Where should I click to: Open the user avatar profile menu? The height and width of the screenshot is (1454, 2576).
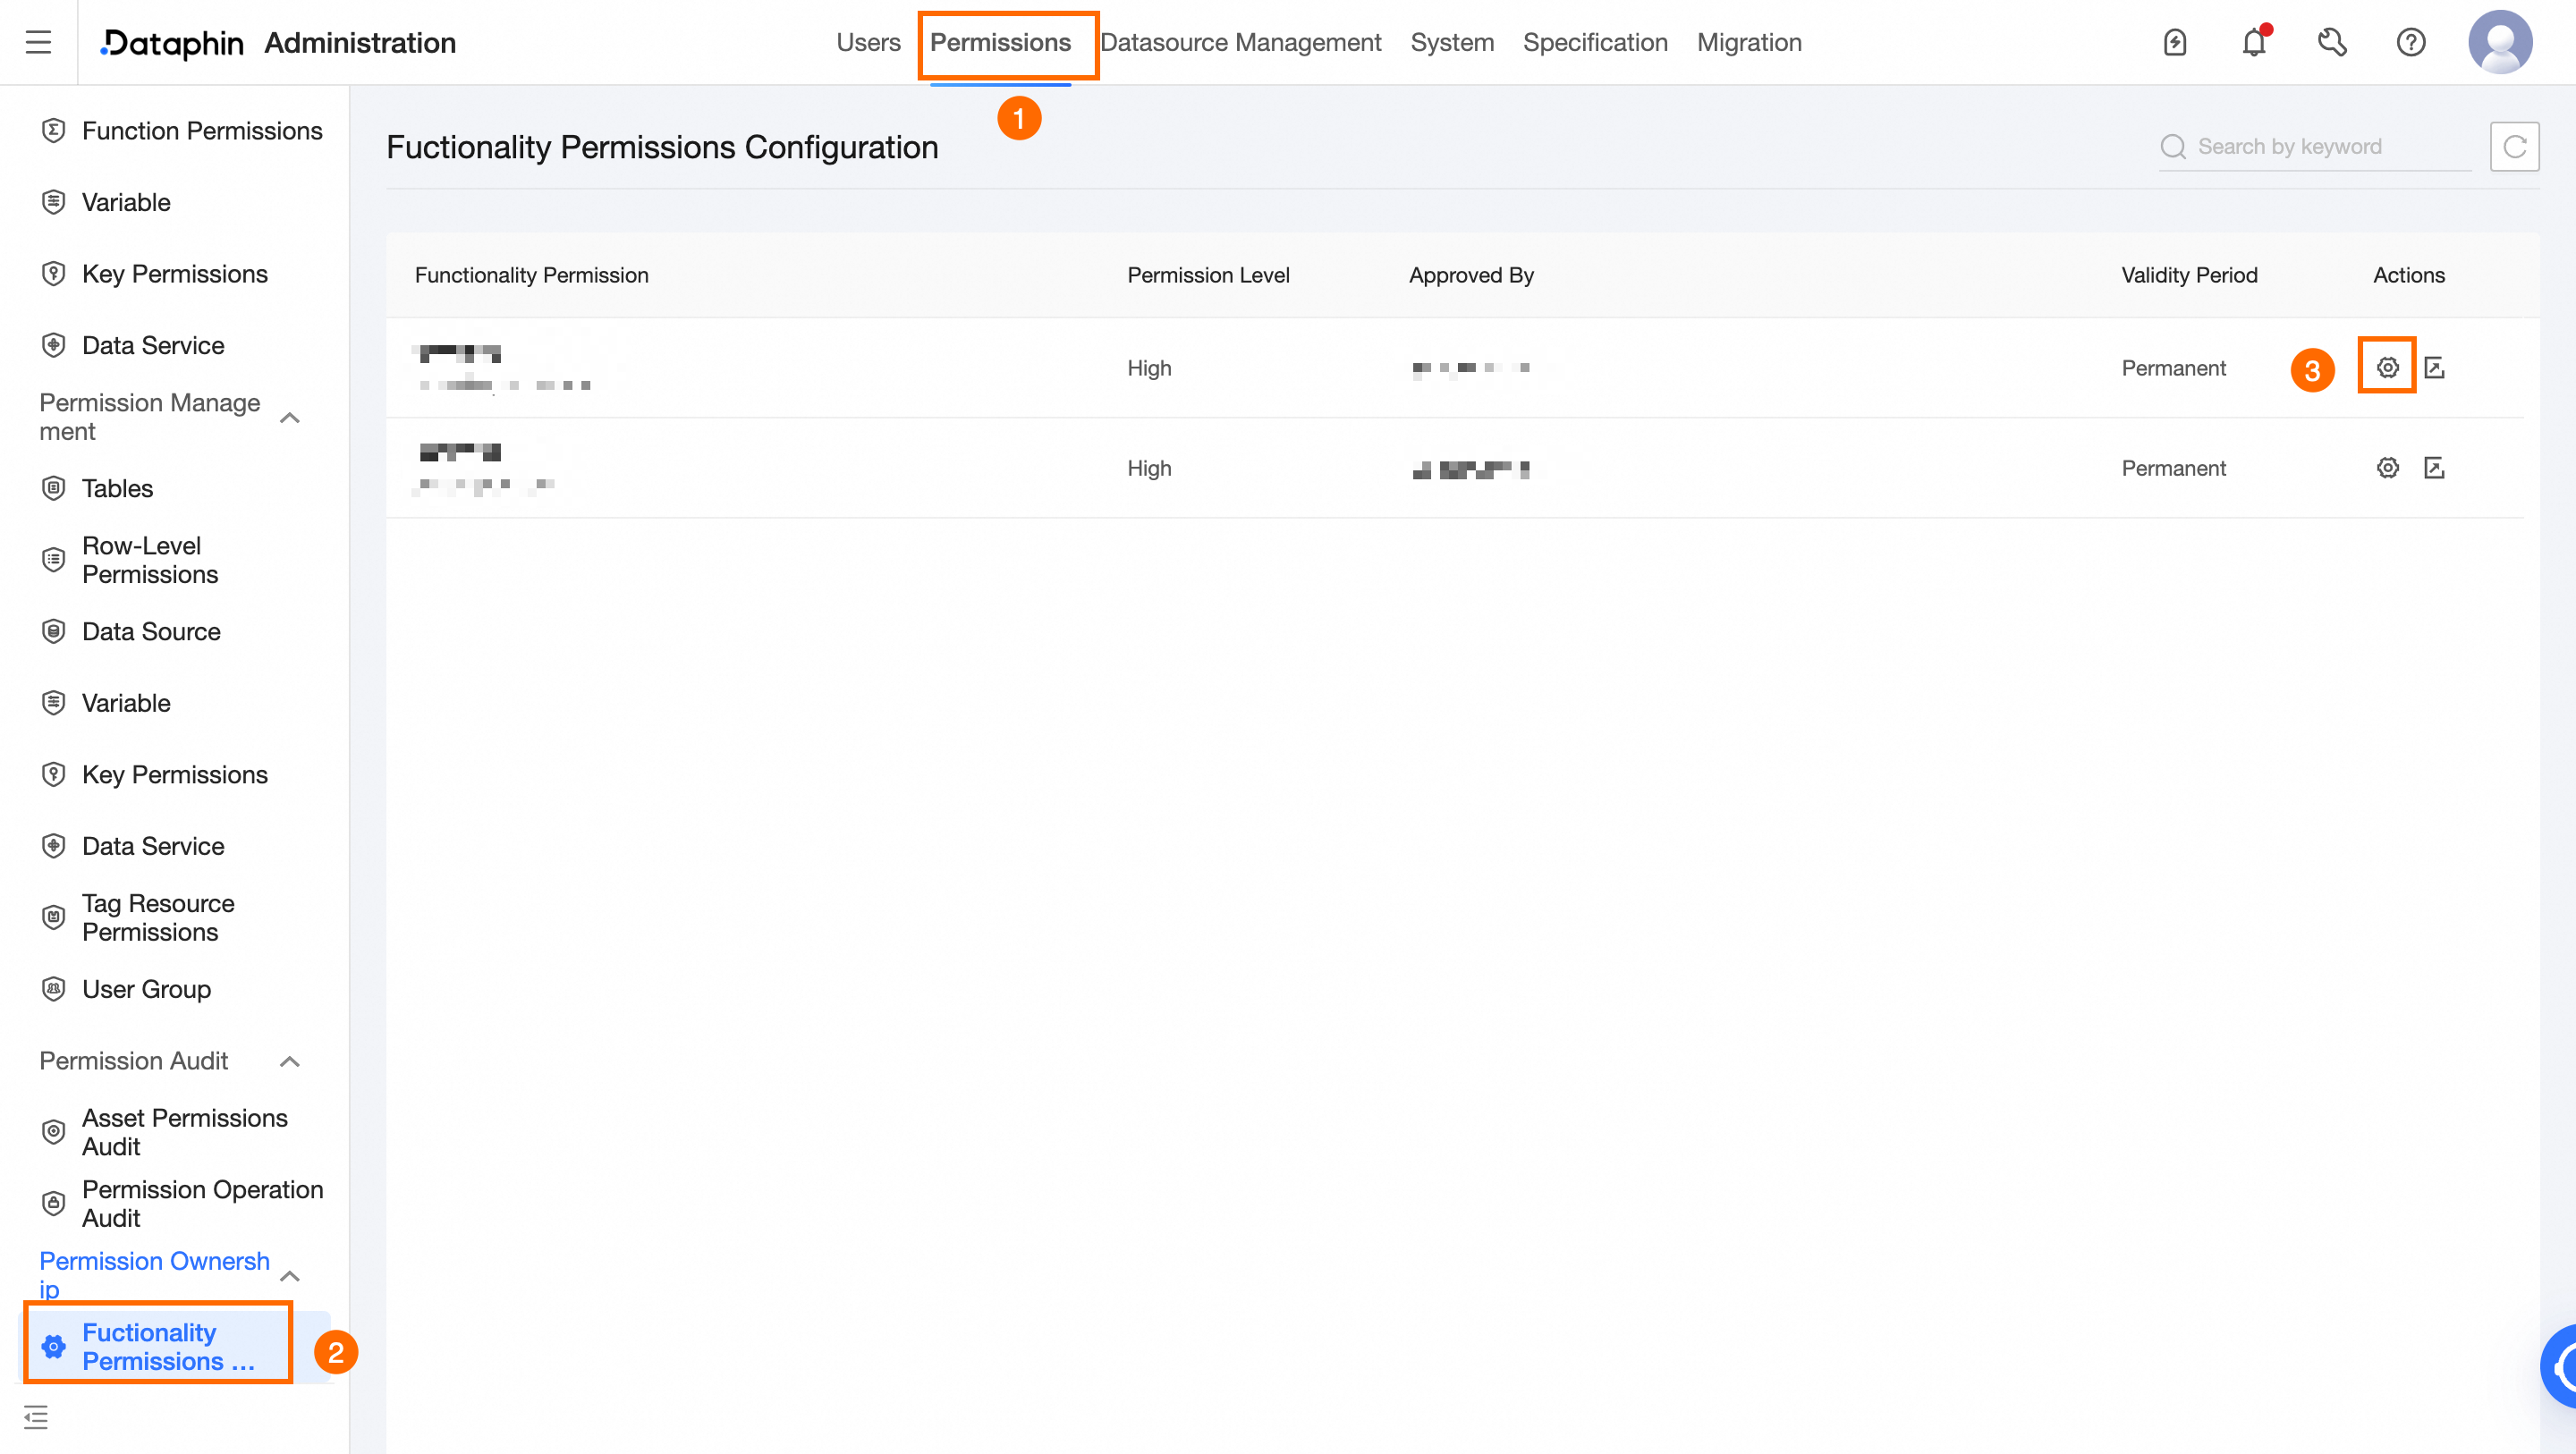tap(2499, 42)
